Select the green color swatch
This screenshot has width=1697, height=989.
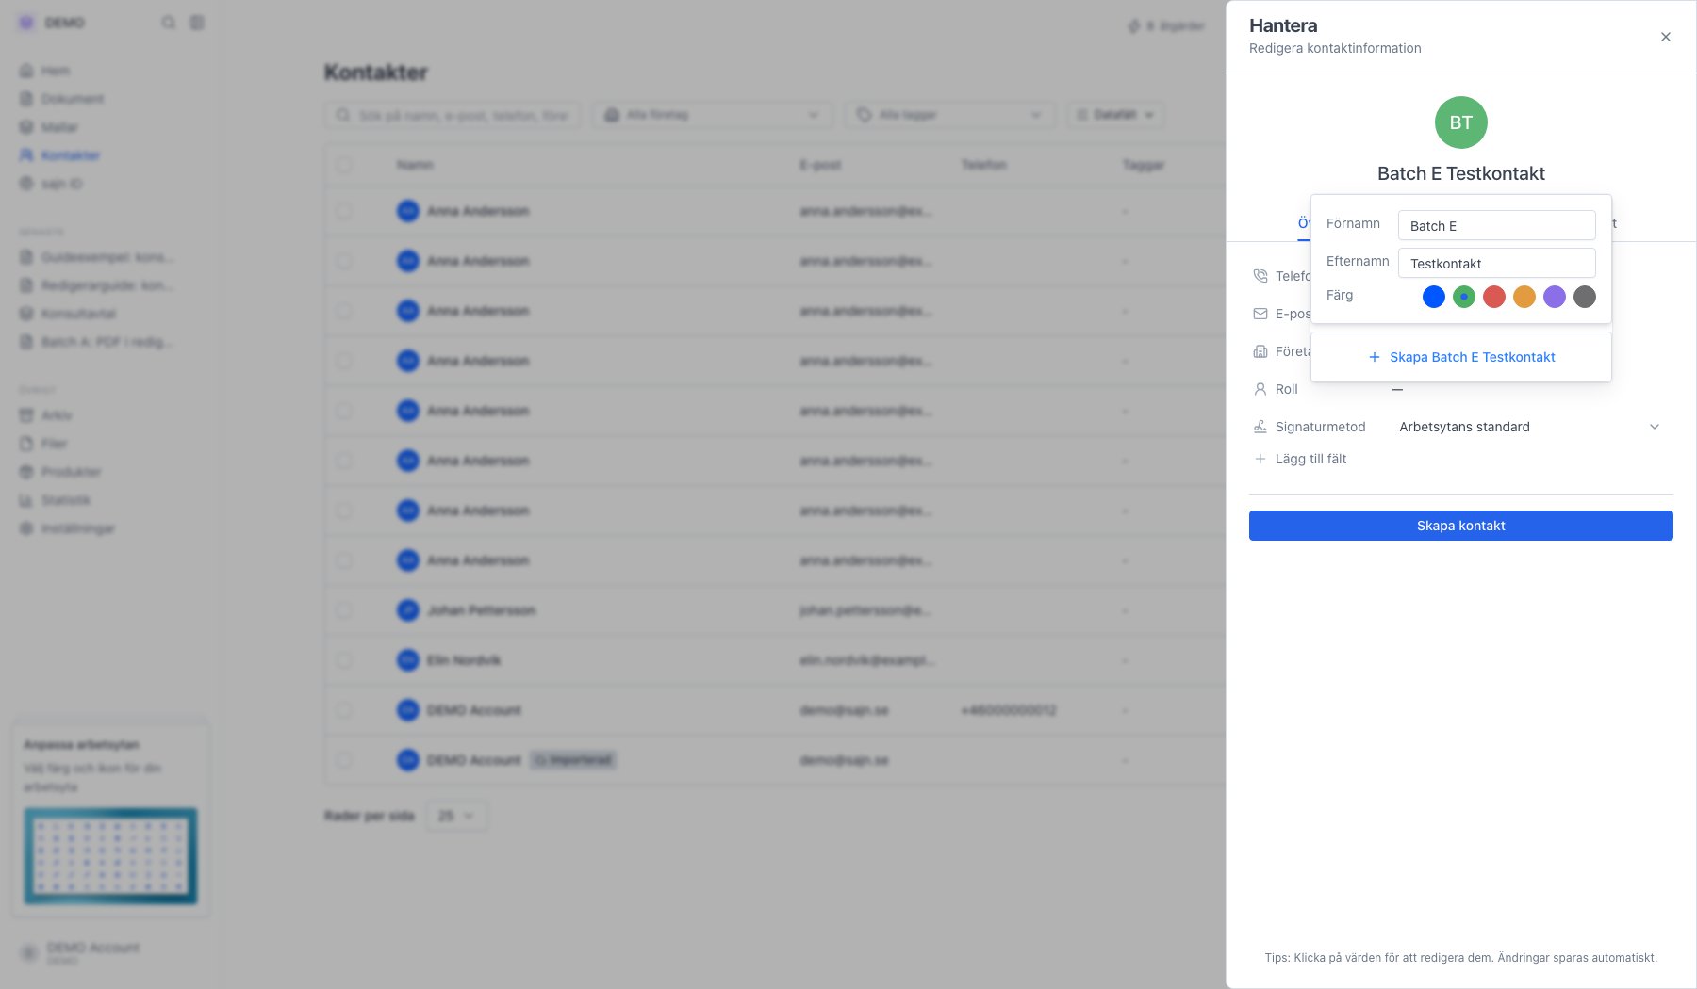tap(1463, 297)
